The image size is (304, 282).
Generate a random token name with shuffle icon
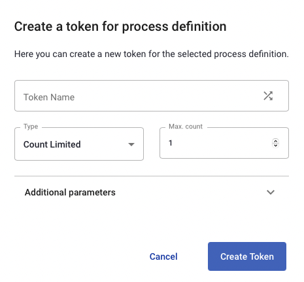[x=268, y=96]
